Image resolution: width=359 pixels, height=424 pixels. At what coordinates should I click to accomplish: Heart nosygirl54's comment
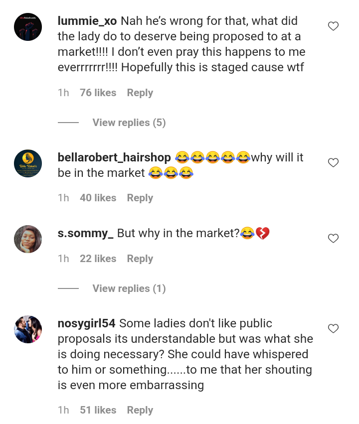(333, 328)
